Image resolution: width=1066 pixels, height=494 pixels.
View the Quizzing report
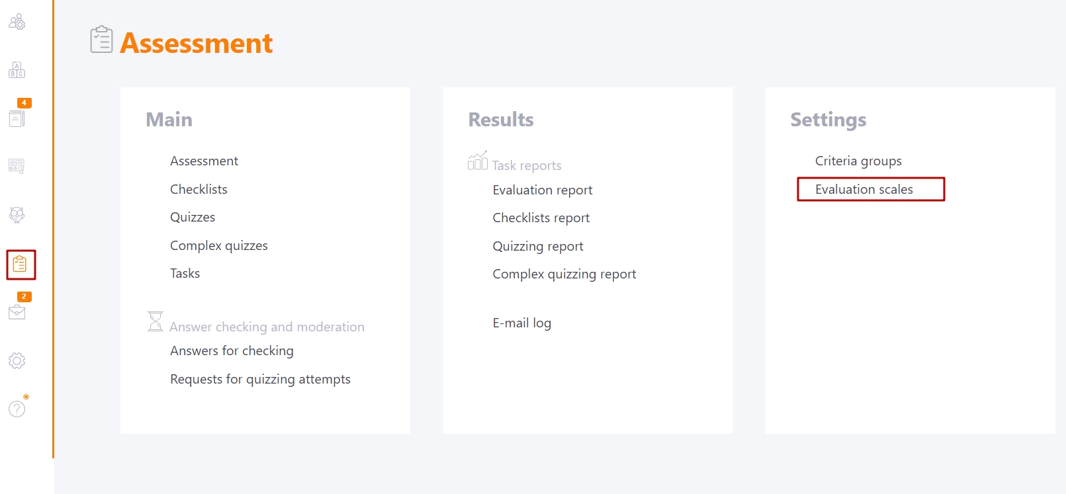[538, 246]
